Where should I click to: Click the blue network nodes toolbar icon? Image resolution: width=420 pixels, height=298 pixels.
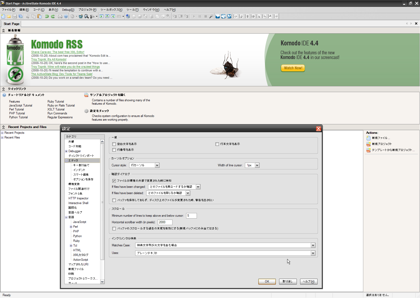[229, 16]
